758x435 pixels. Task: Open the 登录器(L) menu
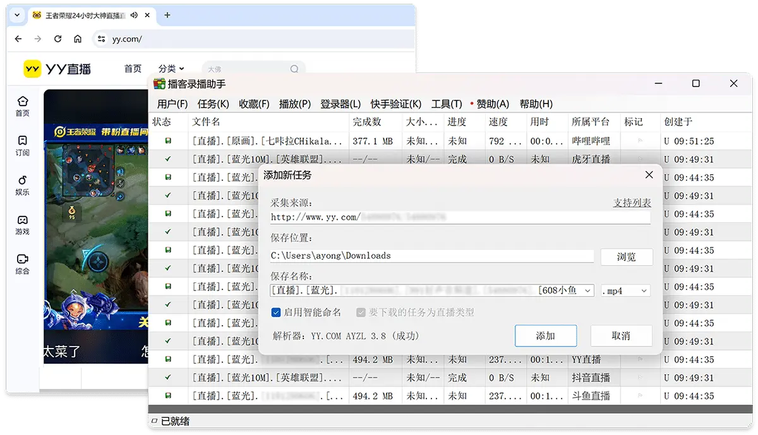pos(340,104)
